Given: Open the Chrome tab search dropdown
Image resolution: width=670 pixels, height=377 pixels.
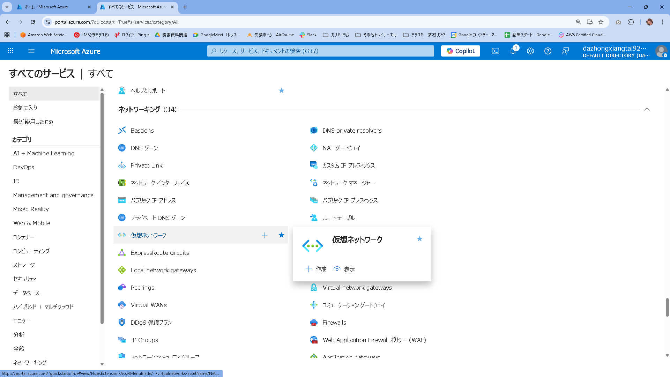Looking at the screenshot, I should [7, 7].
